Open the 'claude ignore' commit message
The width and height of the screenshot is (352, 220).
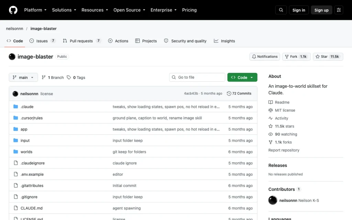[x=124, y=163]
